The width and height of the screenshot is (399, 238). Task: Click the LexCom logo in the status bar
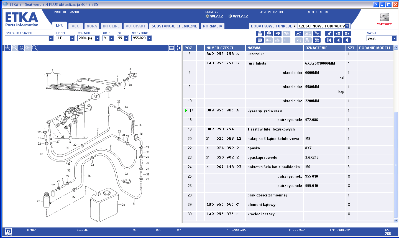click(8, 232)
